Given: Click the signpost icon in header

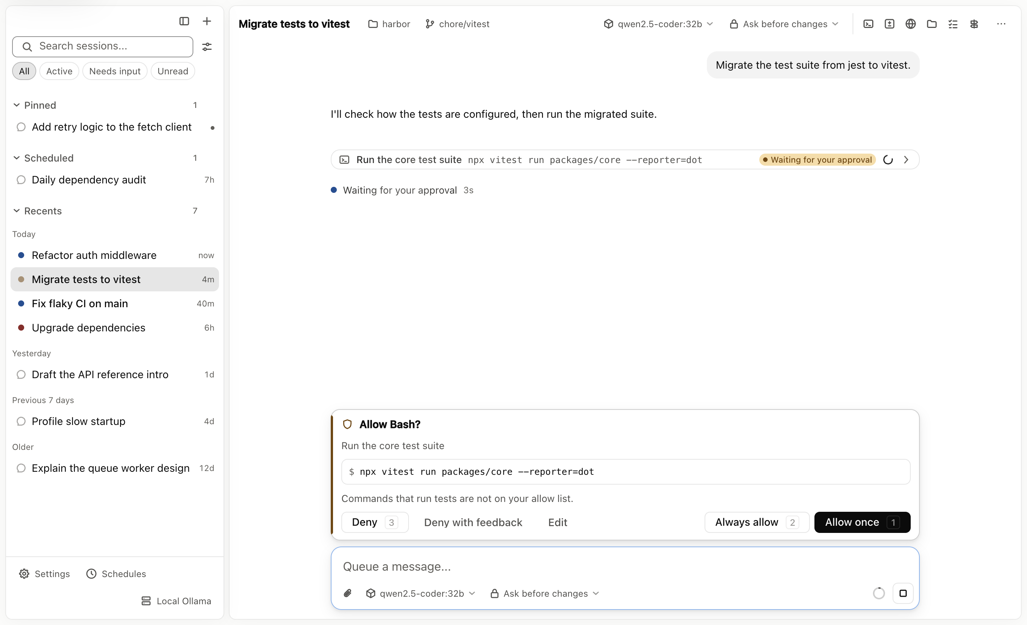Looking at the screenshot, I should 974,24.
